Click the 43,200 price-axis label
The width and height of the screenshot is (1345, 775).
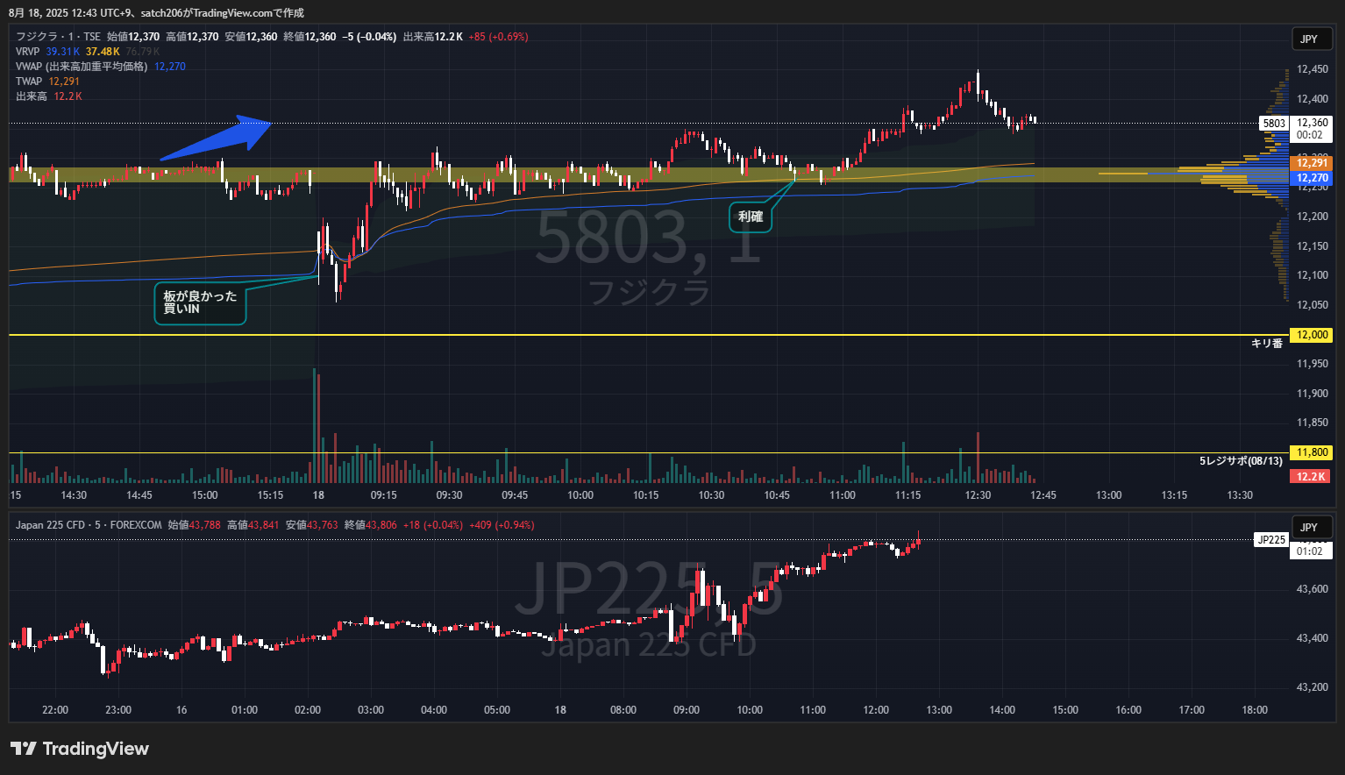1312,687
